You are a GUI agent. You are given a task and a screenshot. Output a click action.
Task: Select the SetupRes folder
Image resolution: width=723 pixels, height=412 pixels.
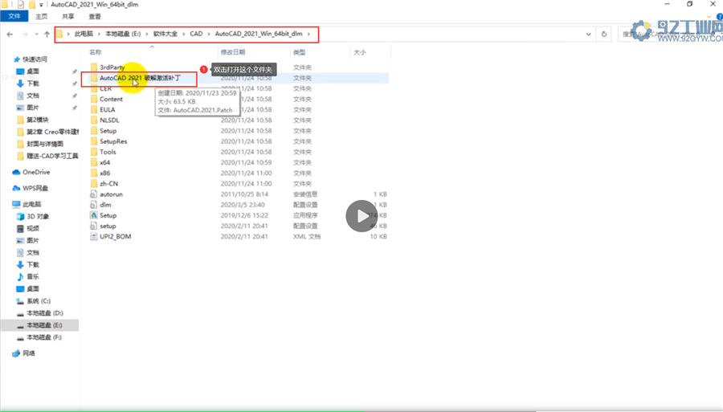[113, 141]
